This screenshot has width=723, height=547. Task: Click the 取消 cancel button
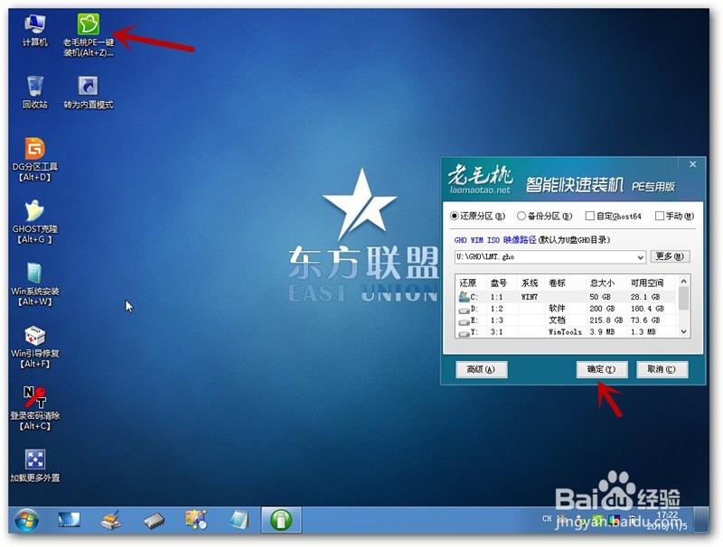(662, 369)
